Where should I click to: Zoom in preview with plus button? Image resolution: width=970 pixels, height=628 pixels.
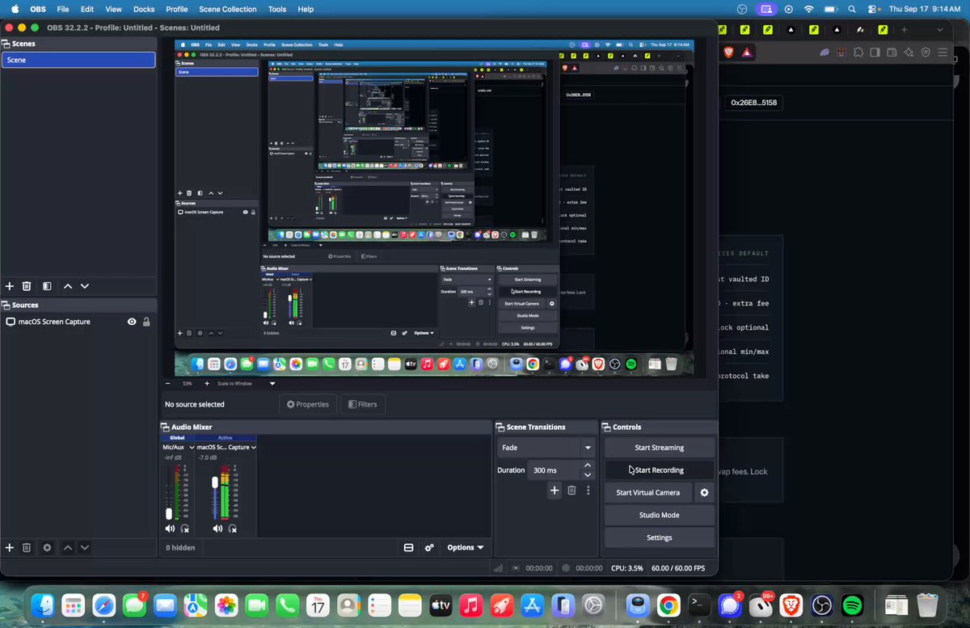(207, 383)
